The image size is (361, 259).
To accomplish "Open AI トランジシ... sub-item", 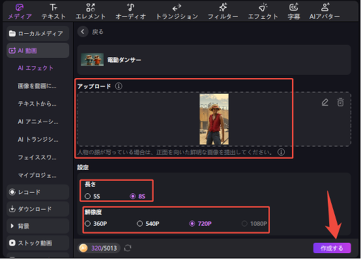I will 38,140.
